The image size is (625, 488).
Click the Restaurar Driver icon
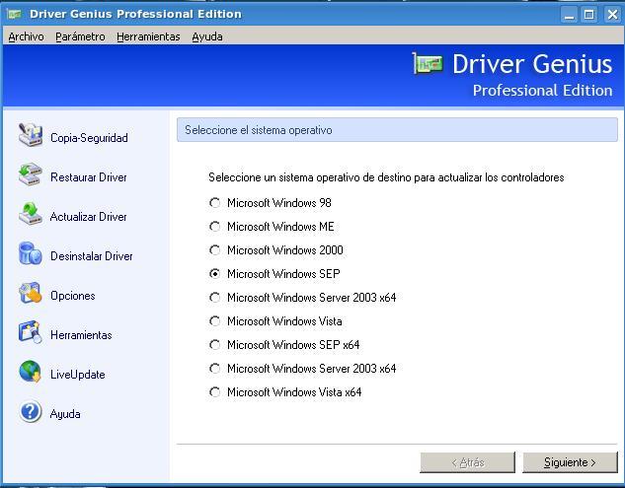[31, 174]
